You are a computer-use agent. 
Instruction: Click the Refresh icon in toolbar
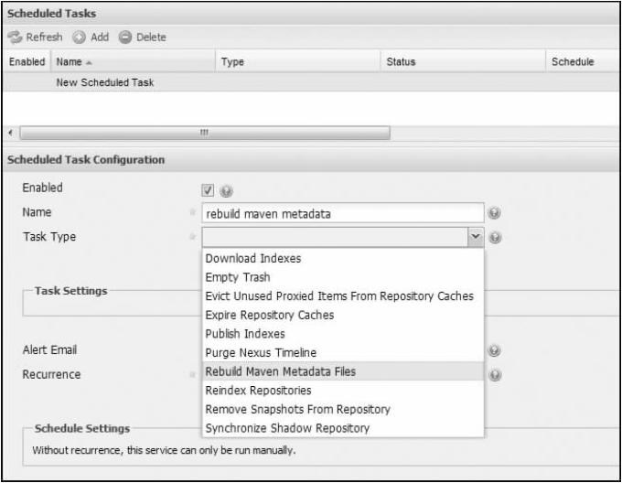[x=16, y=37]
